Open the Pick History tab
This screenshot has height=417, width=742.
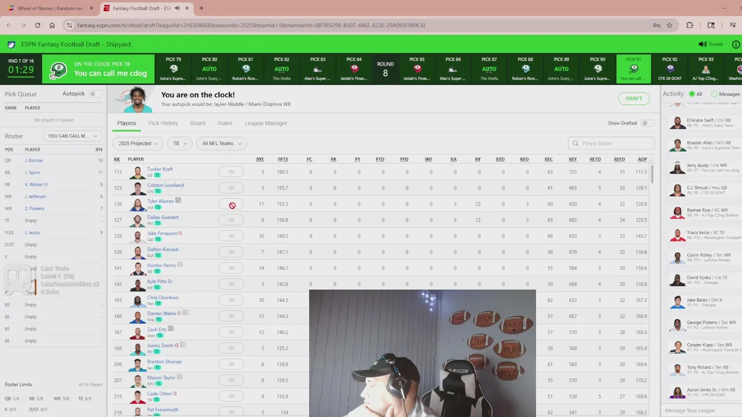(x=163, y=123)
